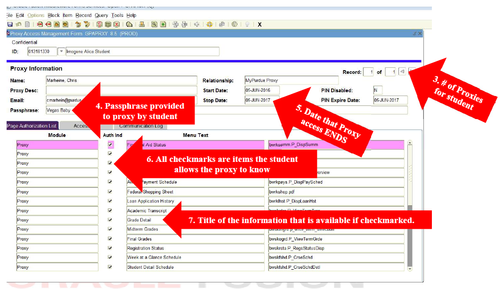This screenshot has width=503, height=289.
Task: Open the dropdown arrow beside the ID field
Action: (x=61, y=51)
